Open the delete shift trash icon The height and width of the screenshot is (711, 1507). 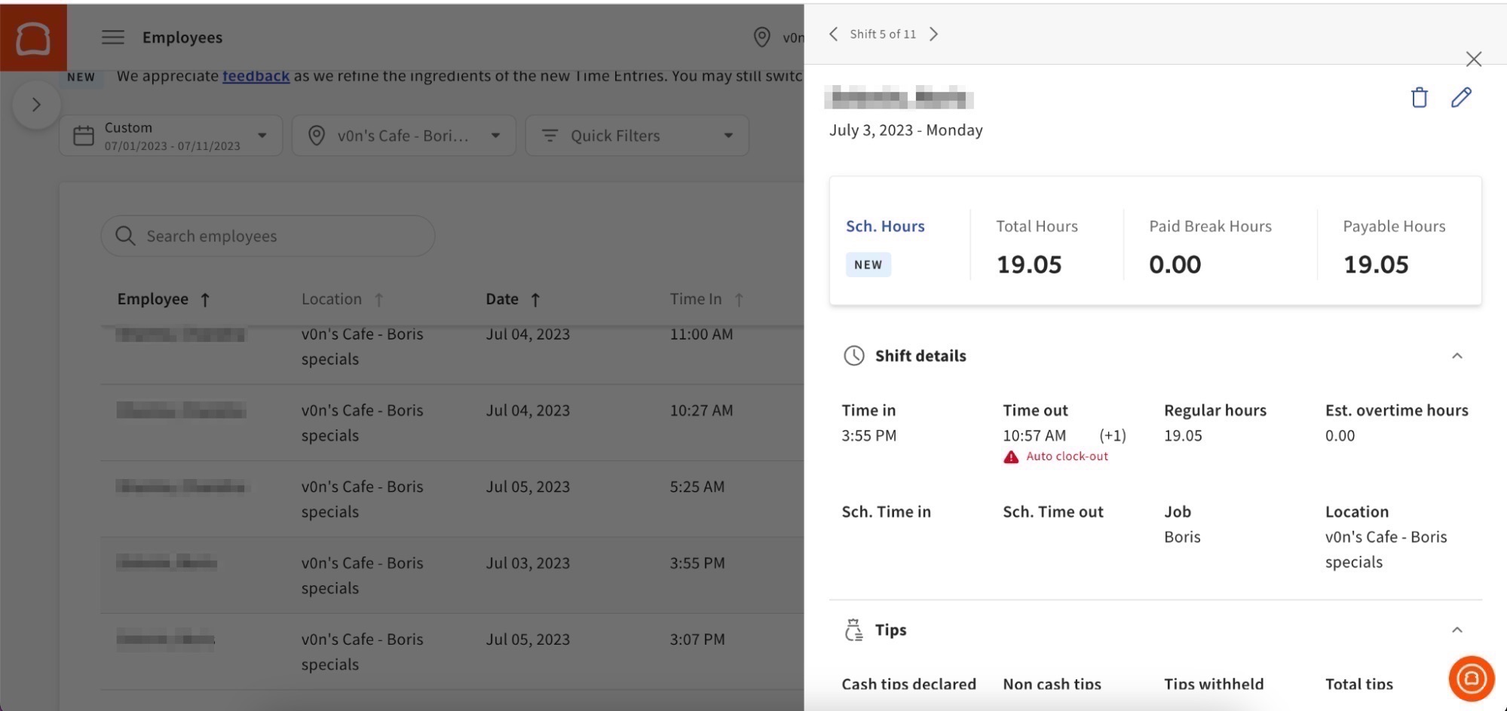click(1419, 98)
